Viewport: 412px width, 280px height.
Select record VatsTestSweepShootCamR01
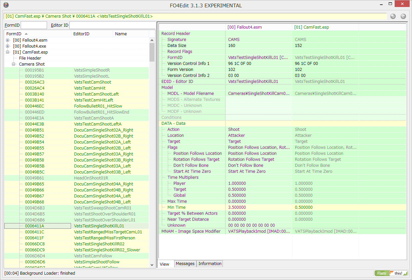(77, 208)
